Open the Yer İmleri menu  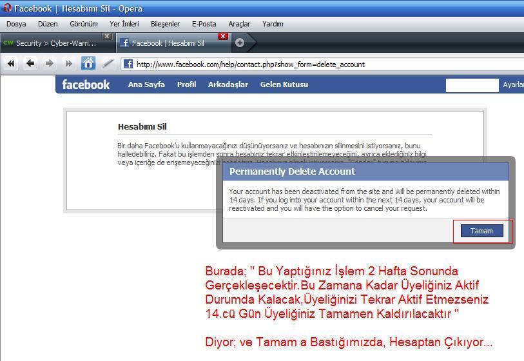pos(124,24)
